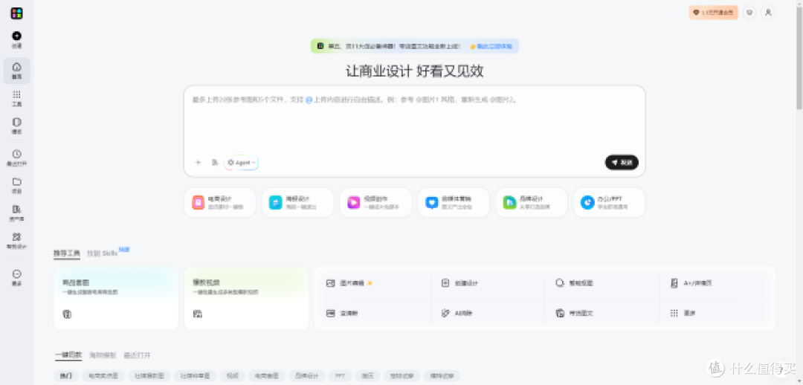Viewport: 803px width, 385px height.
Task: Open the user profile avatar icon
Action: (x=768, y=13)
